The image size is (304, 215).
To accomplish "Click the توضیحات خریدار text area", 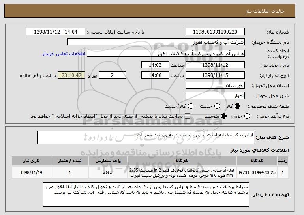I will click(x=146, y=194).
